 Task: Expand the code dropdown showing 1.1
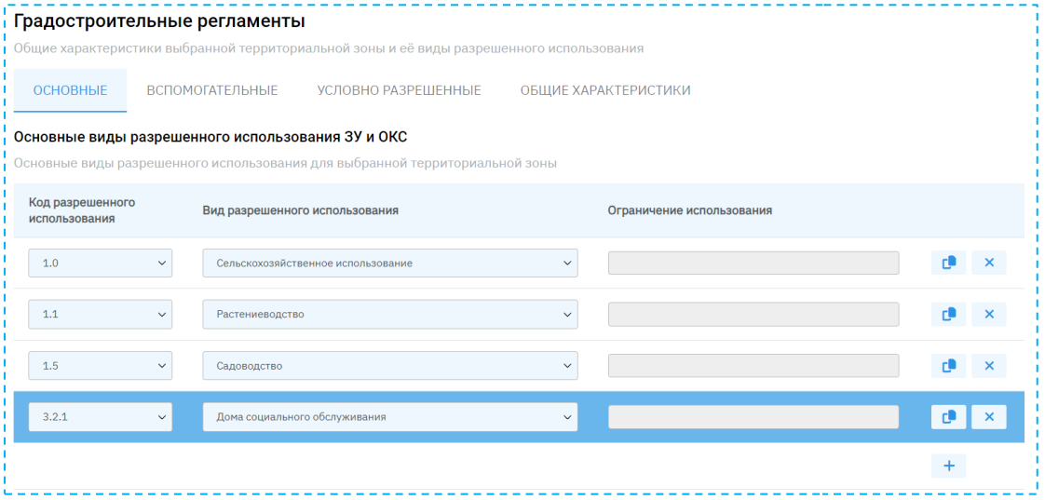100,315
